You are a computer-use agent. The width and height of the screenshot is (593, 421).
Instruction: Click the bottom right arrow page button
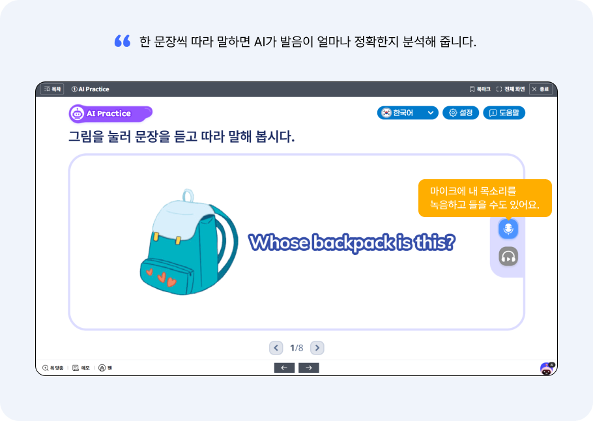pyautogui.click(x=309, y=368)
